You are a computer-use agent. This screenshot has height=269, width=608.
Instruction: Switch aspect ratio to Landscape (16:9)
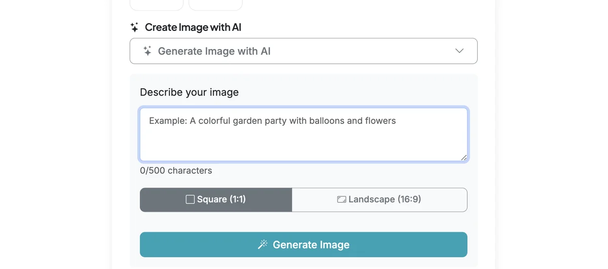click(x=379, y=200)
